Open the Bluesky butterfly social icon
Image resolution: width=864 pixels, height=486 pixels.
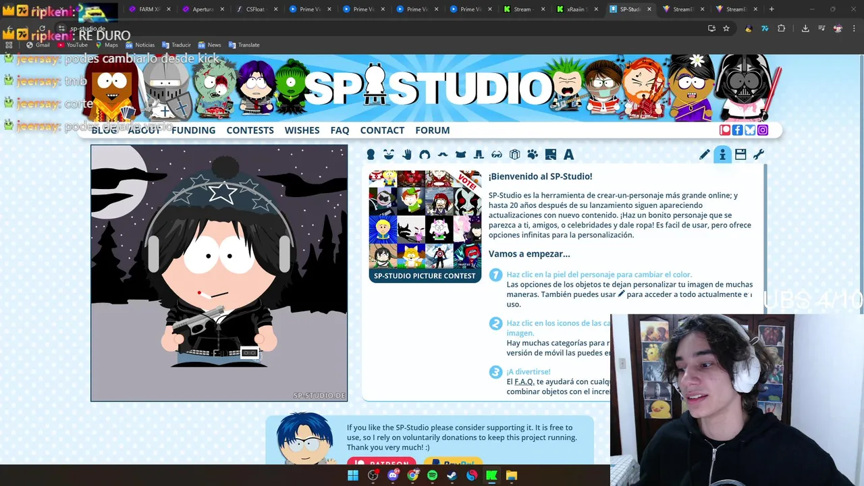[750, 130]
